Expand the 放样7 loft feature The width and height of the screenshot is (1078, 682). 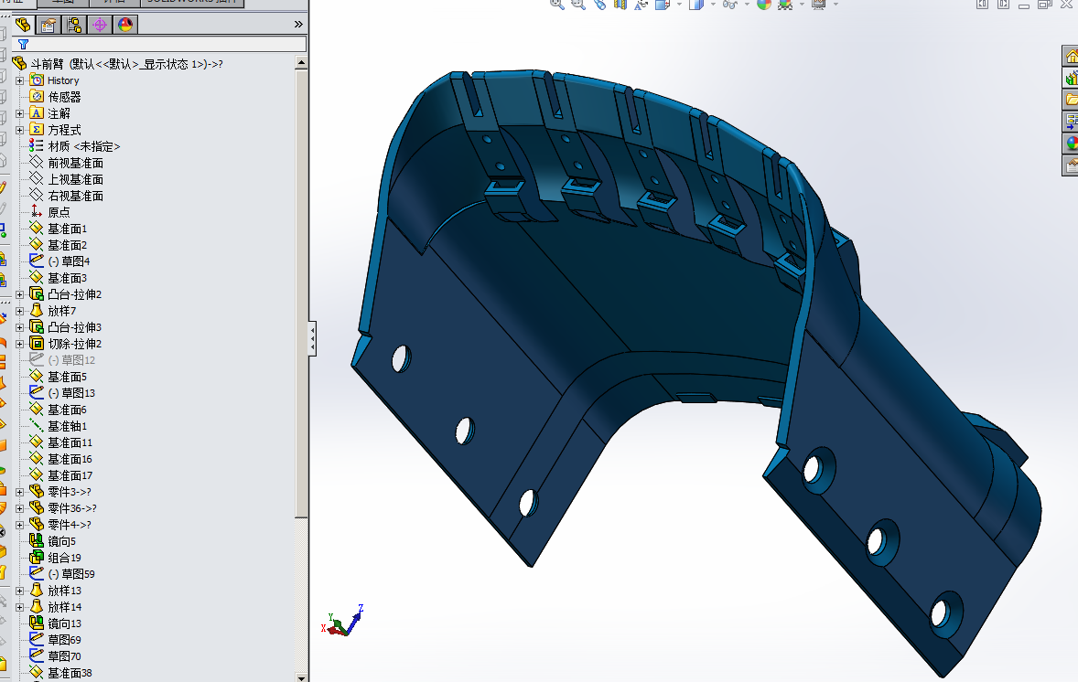(20, 311)
